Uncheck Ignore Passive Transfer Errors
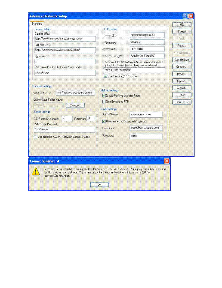 click(104, 95)
